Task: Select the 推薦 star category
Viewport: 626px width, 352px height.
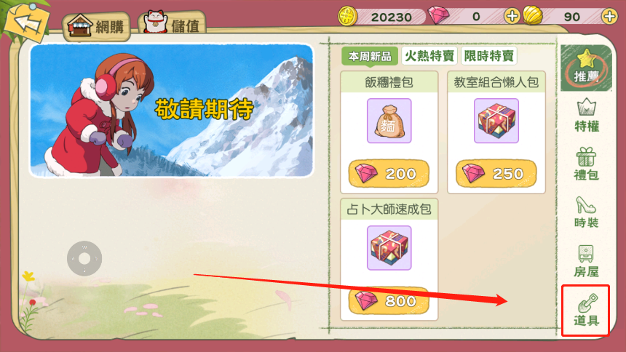Action: tap(586, 68)
